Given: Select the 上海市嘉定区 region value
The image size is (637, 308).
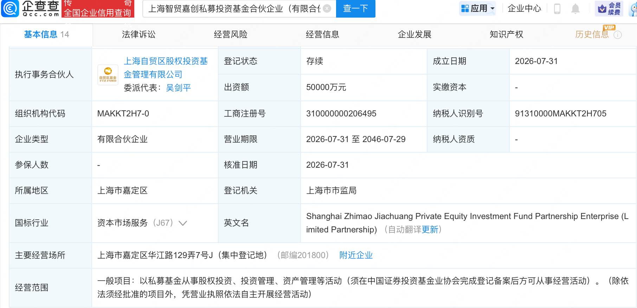Looking at the screenshot, I should point(122,191).
